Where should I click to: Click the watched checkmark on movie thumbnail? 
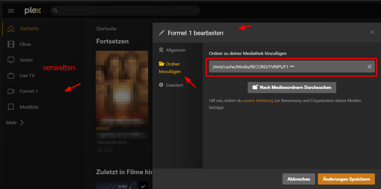(143, 186)
